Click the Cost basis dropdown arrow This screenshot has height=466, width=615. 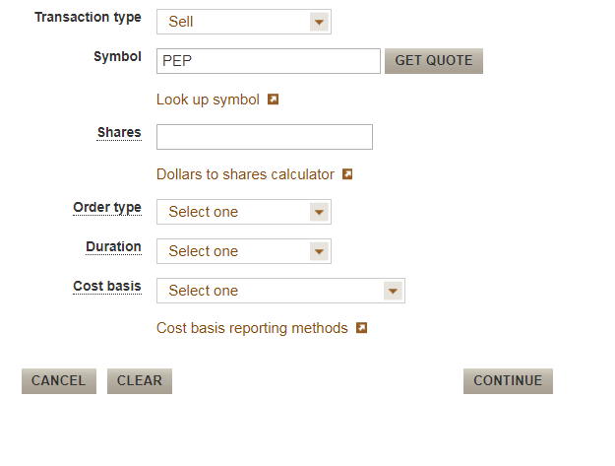(x=392, y=291)
